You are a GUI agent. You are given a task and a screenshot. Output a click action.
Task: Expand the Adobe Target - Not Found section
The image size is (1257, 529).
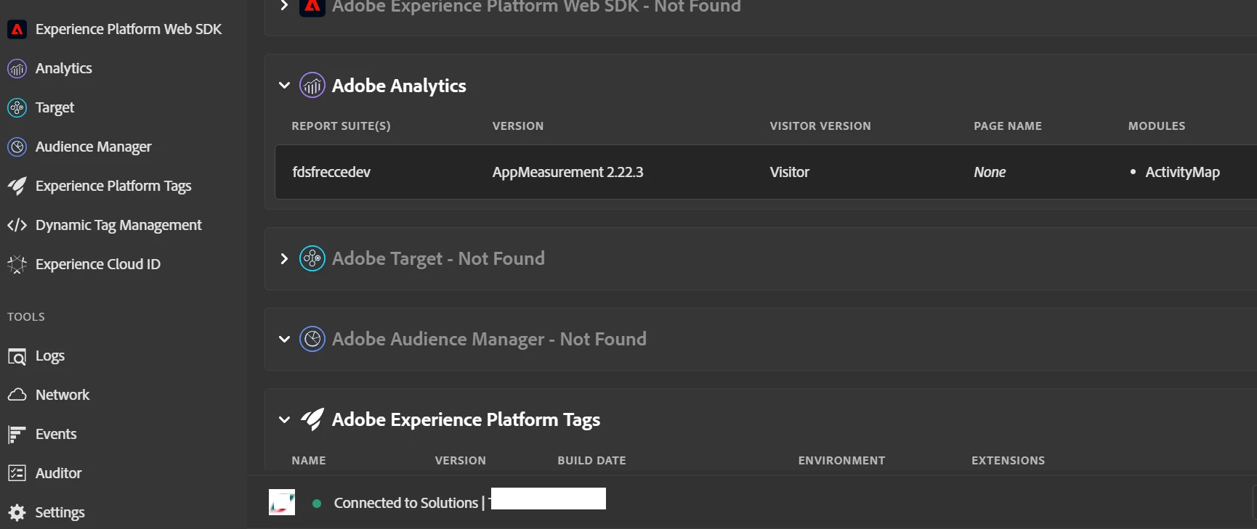284,258
